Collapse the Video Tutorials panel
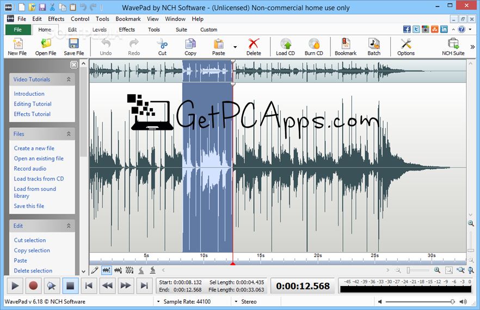The image size is (480, 310). [69, 79]
